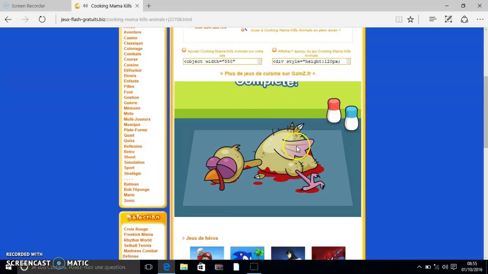Open the WinRAR books taskbar icon

coord(219,267)
